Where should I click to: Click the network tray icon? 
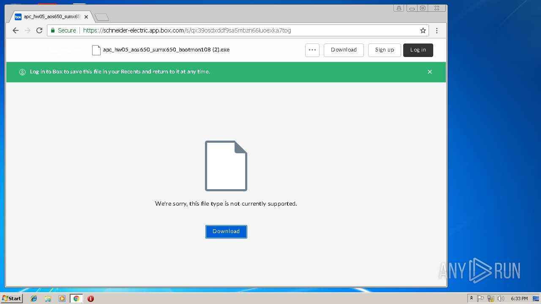pos(491,299)
